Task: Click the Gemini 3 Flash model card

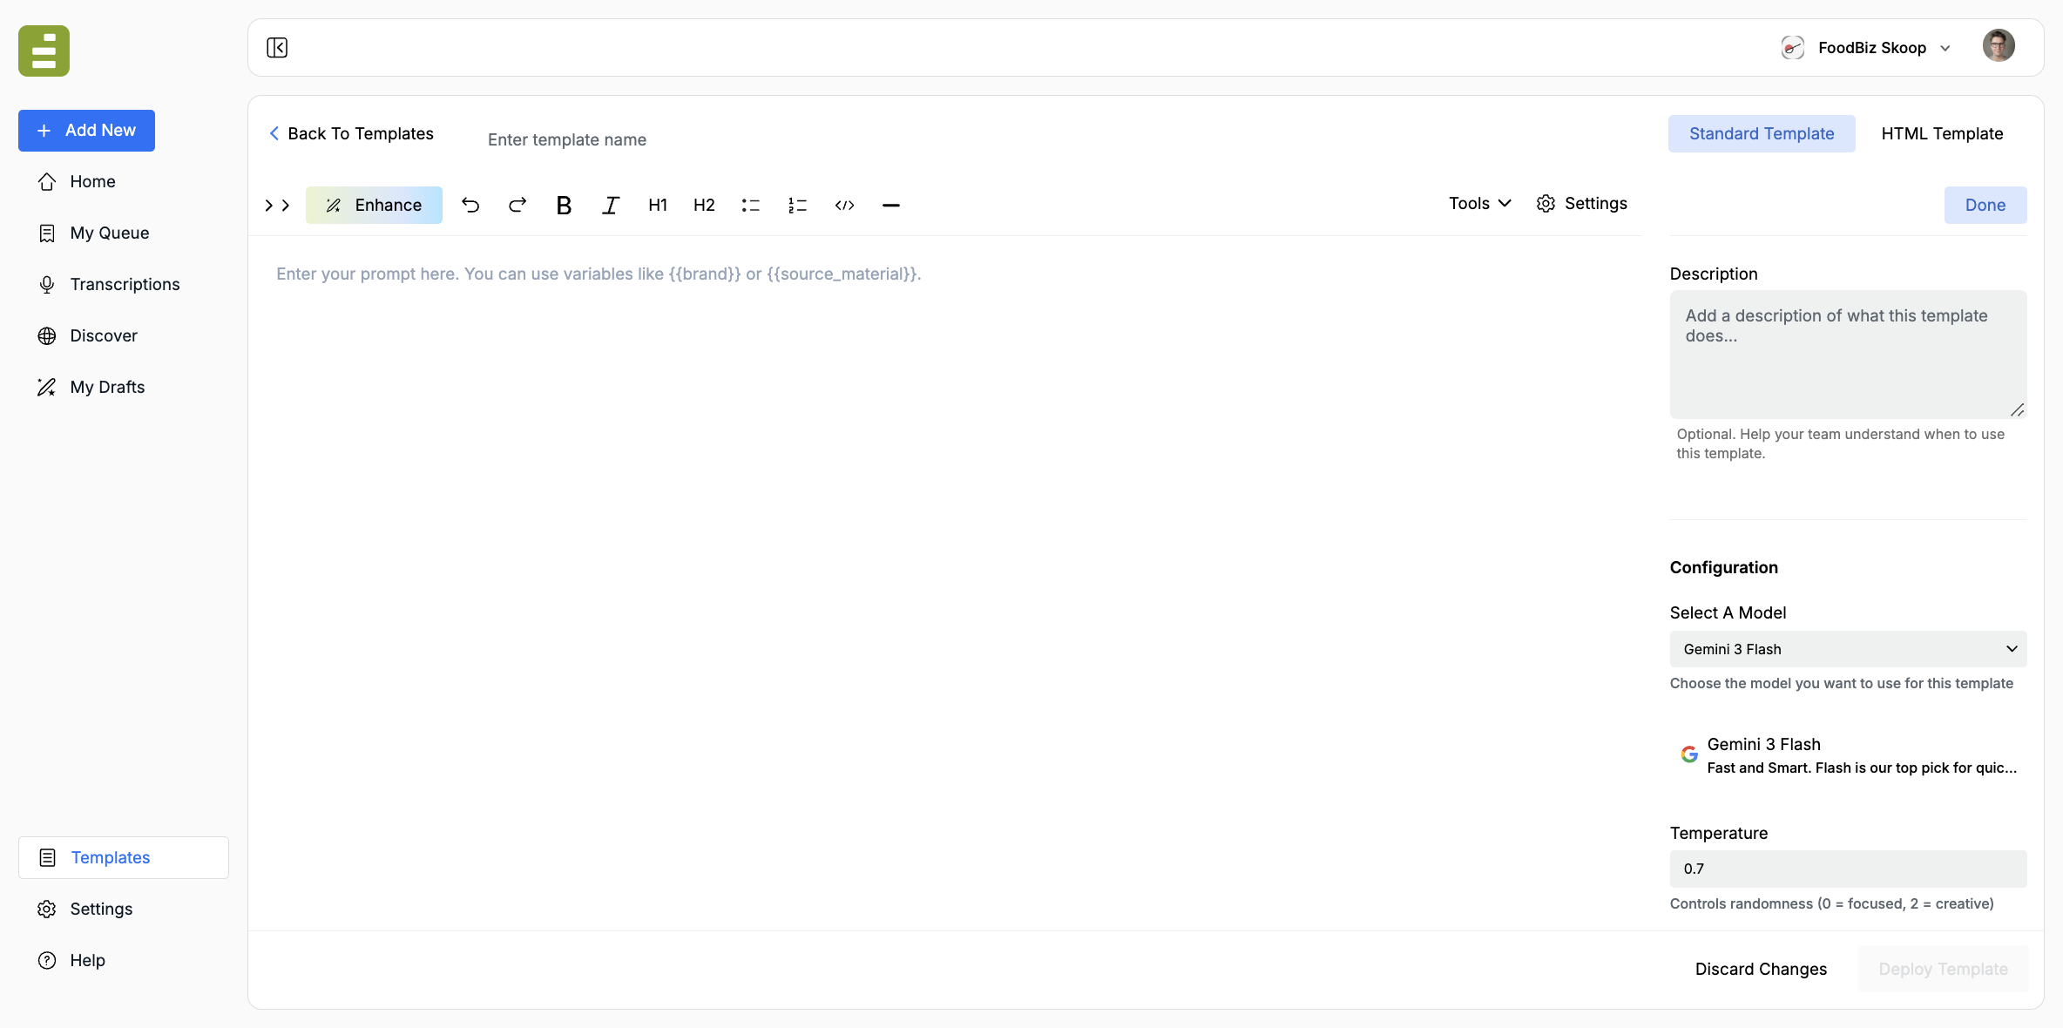Action: [x=1848, y=755]
